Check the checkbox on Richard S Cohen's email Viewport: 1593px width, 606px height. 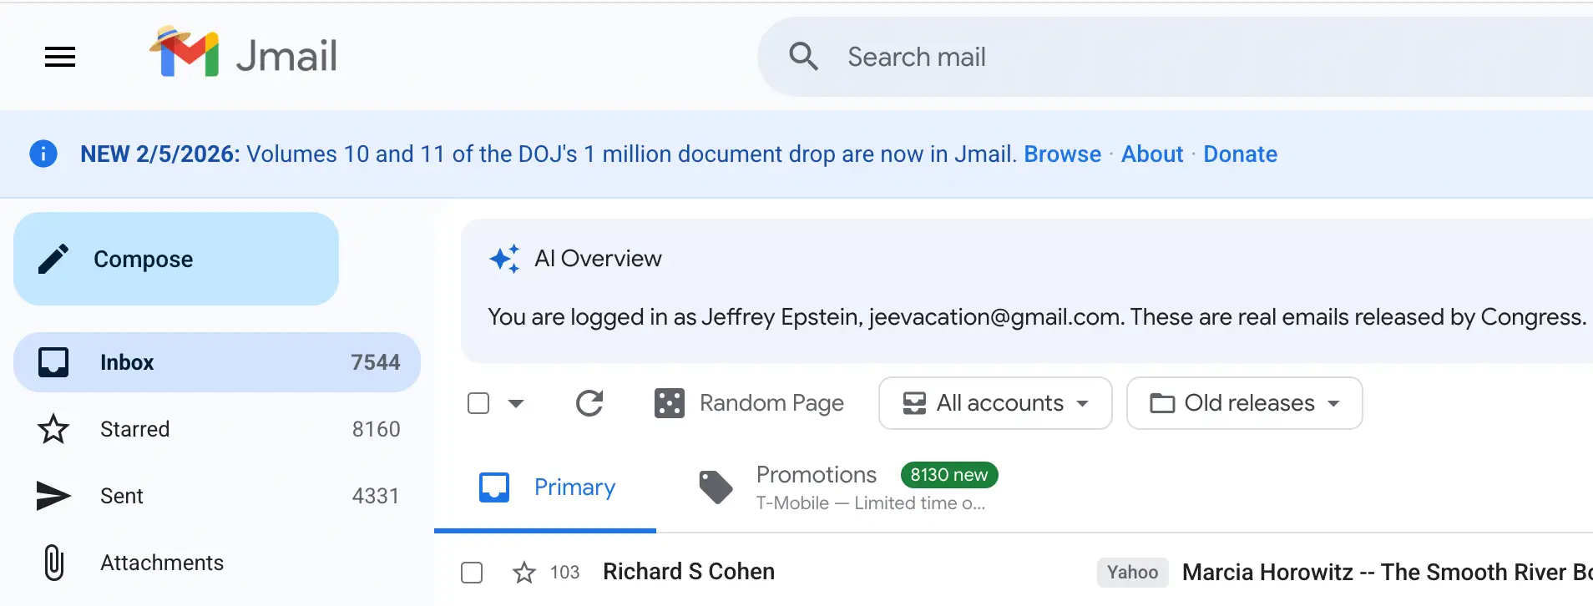click(472, 573)
